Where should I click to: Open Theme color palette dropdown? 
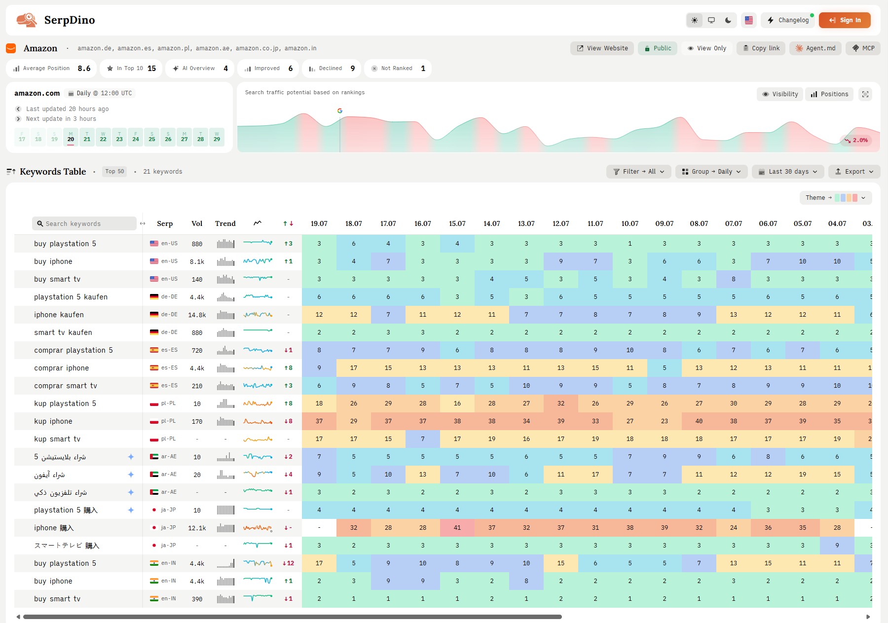[836, 198]
